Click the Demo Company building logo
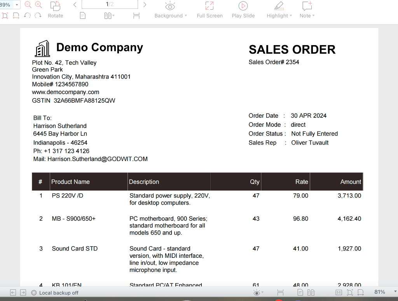The height and width of the screenshot is (301, 398). pos(42,48)
